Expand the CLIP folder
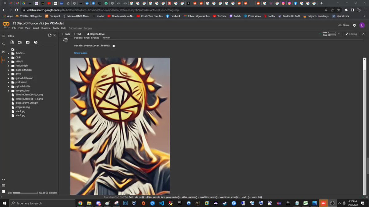Viewport: 369px width, 207px height. pyautogui.click(x=9, y=57)
